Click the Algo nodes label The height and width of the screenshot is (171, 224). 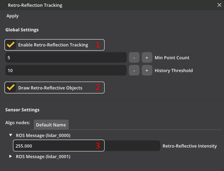pyautogui.click(x=18, y=123)
